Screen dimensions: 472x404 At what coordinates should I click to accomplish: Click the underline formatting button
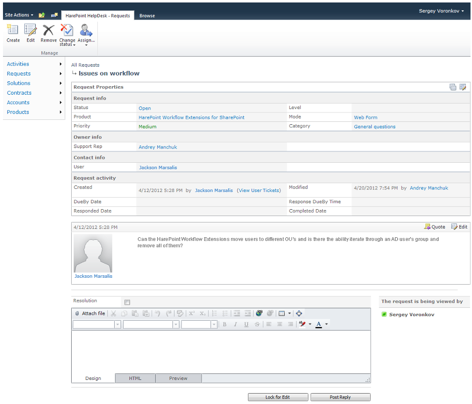[x=246, y=324]
